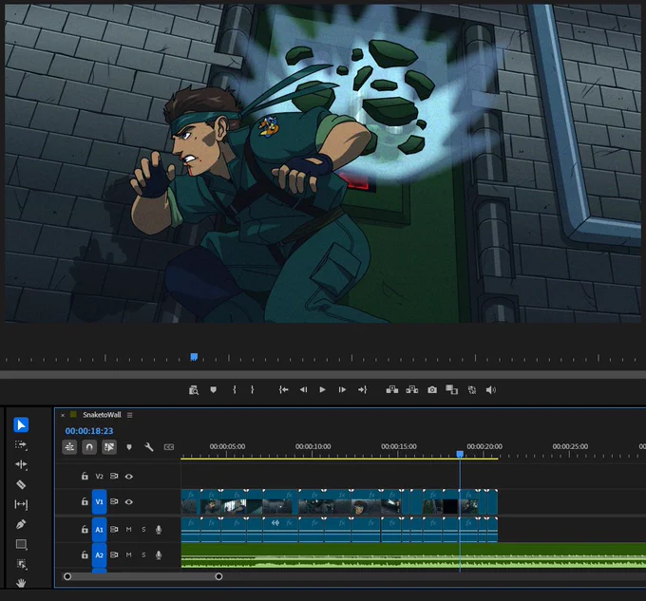Screen dimensions: 646x601
Task: Toggle lock on A2 track
Action: [x=85, y=554]
